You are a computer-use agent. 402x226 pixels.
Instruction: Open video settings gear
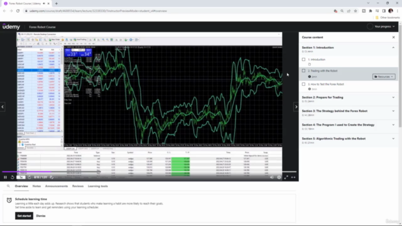[279, 177]
